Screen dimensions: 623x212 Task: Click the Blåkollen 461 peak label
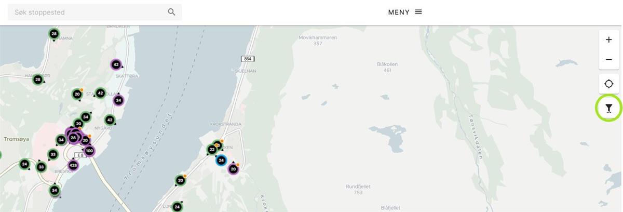(x=387, y=67)
